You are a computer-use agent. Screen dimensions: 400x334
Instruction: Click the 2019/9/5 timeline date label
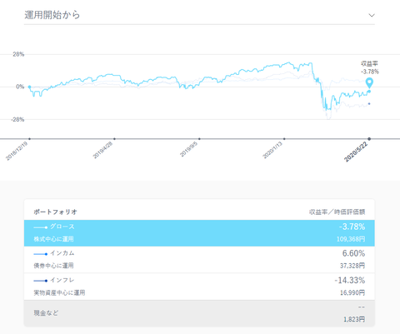point(188,149)
